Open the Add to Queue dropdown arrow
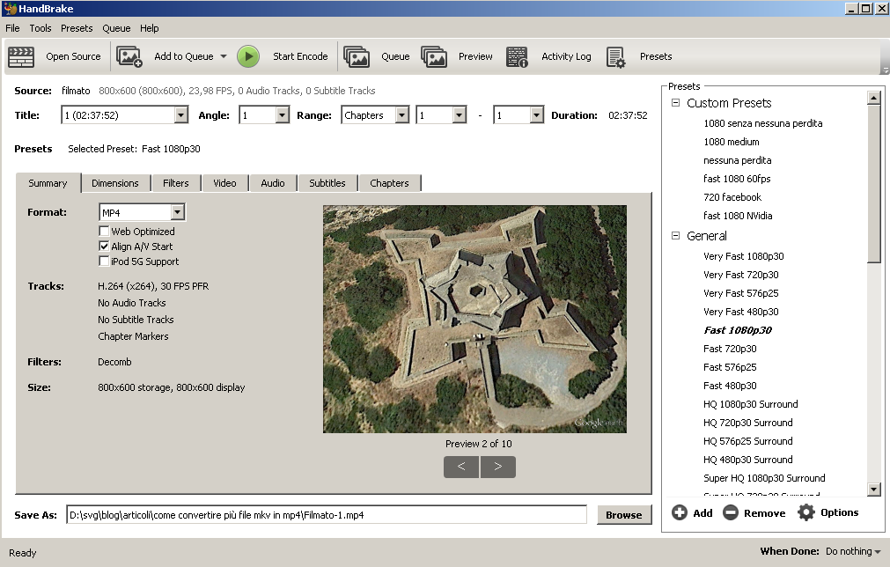Viewport: 890px width, 567px height. tap(224, 56)
